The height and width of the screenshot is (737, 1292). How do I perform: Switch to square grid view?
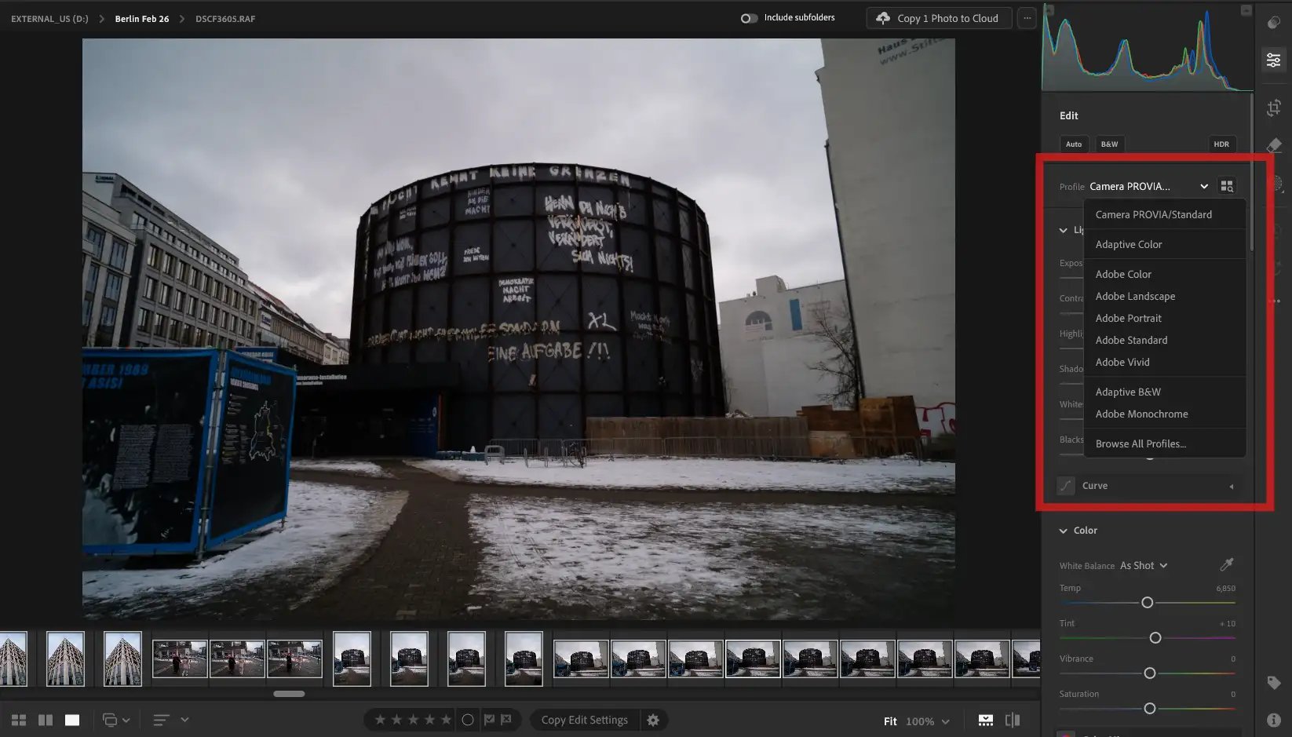[x=46, y=720]
